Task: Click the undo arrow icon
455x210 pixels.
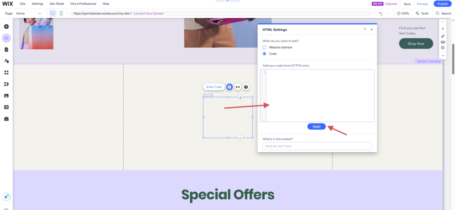Action: click(x=381, y=13)
